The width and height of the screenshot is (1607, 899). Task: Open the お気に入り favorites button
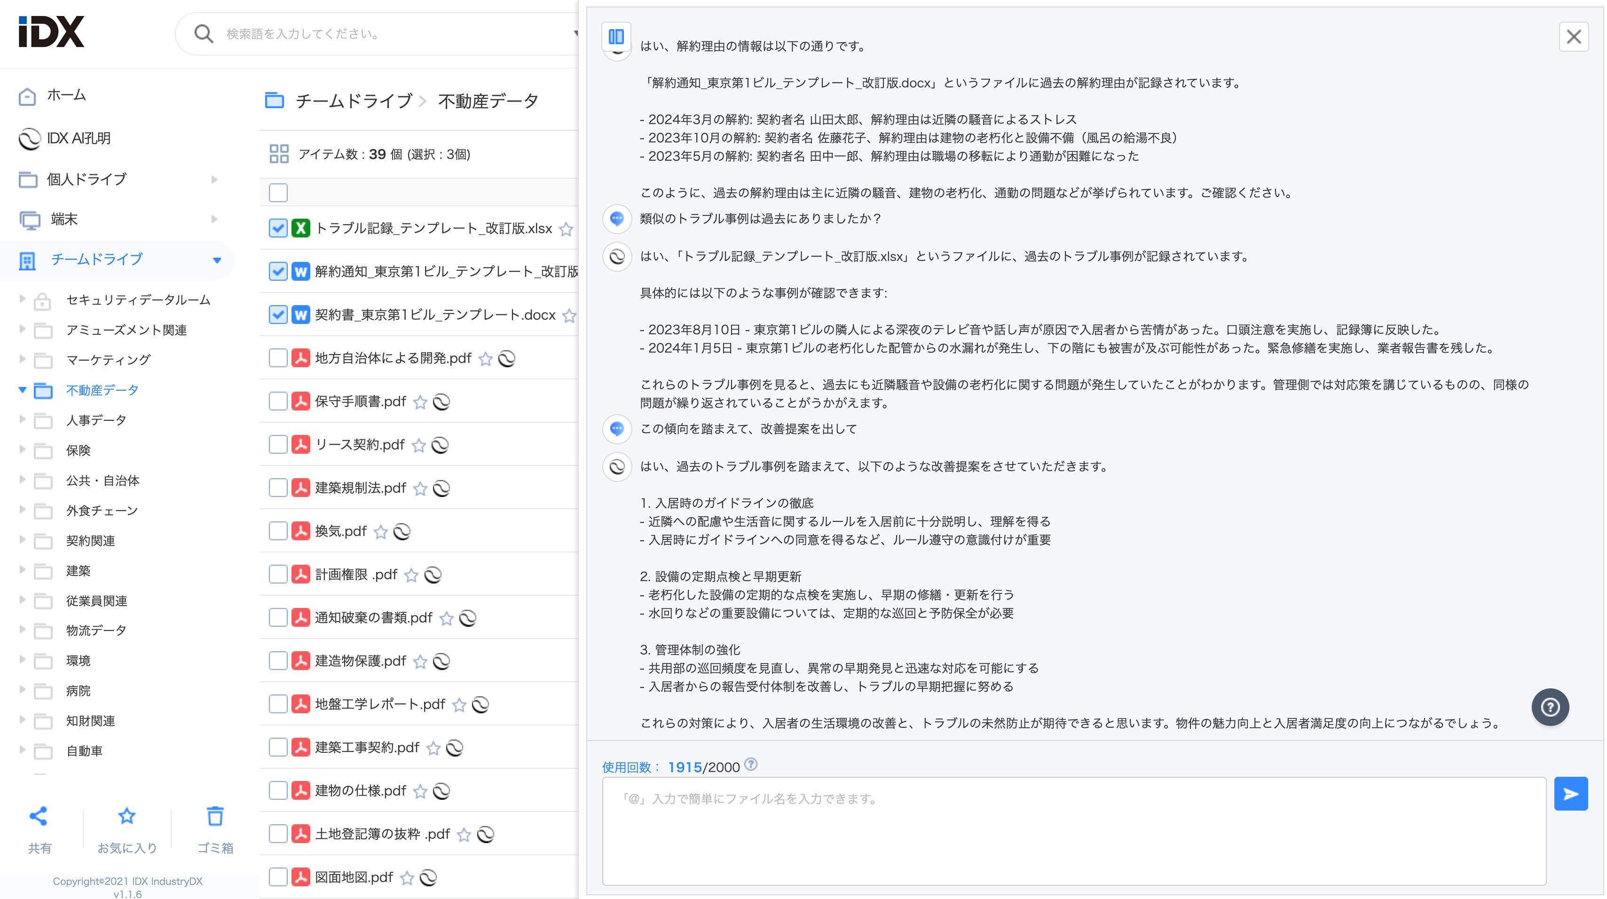coord(126,817)
